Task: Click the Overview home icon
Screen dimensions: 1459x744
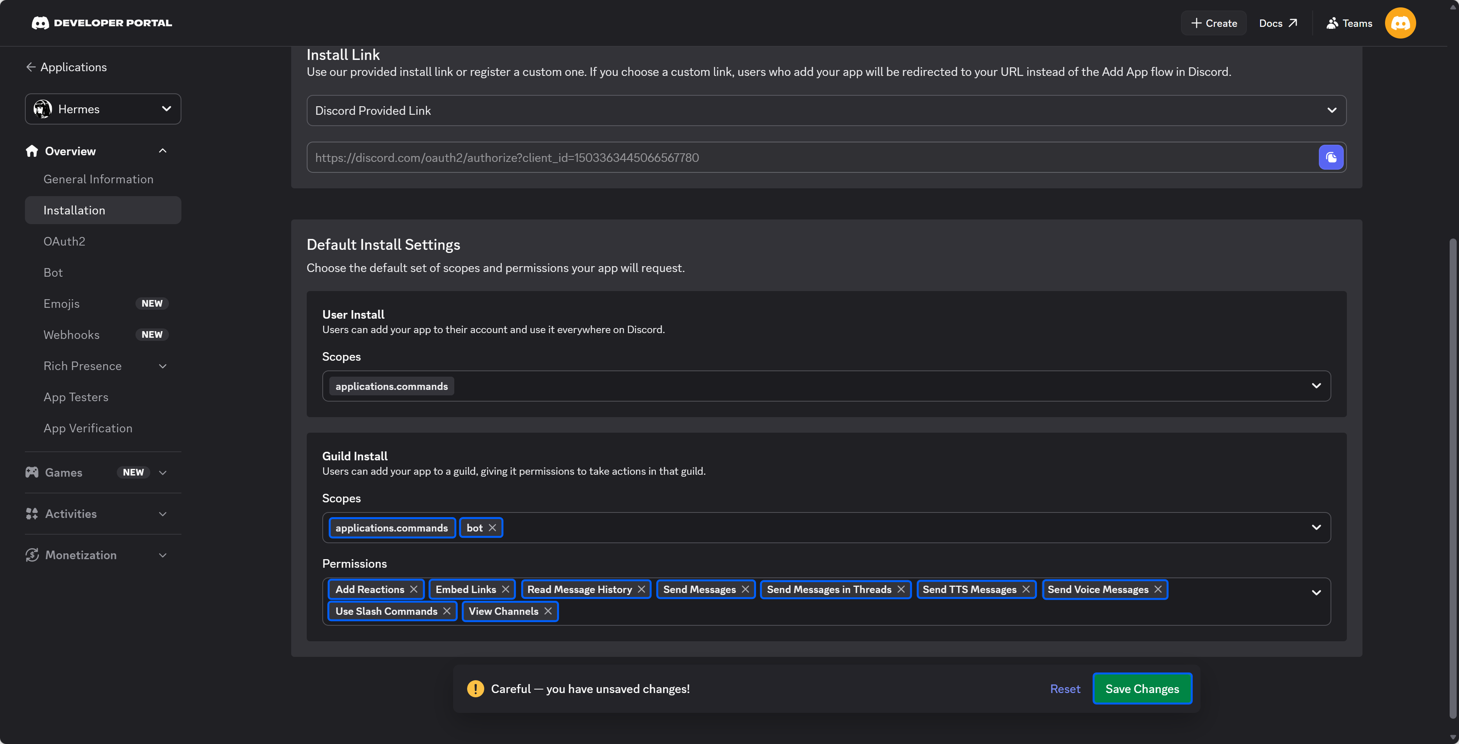Action: point(32,151)
